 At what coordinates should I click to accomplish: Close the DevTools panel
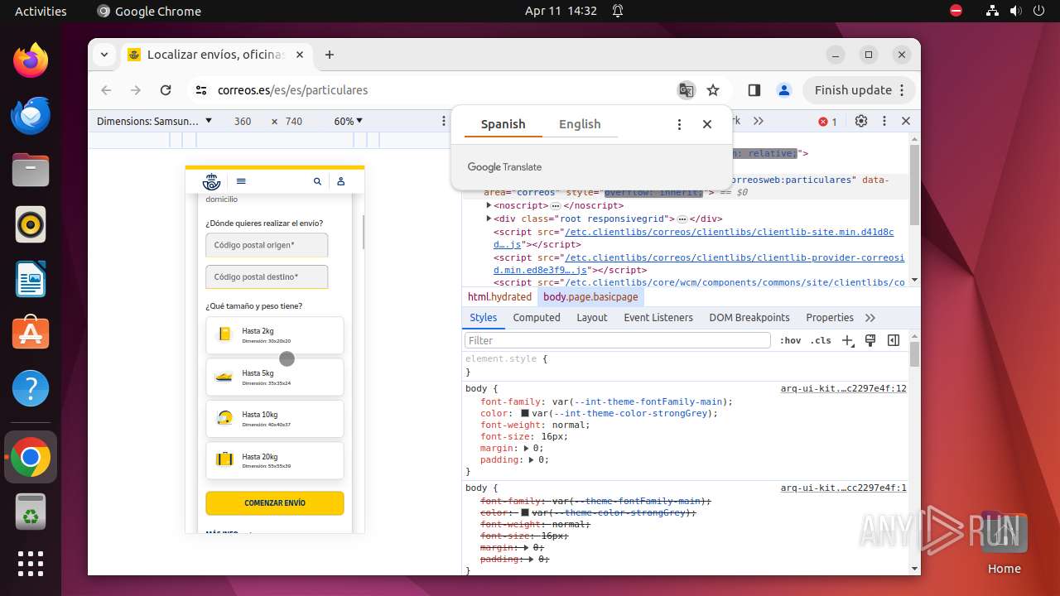click(906, 121)
